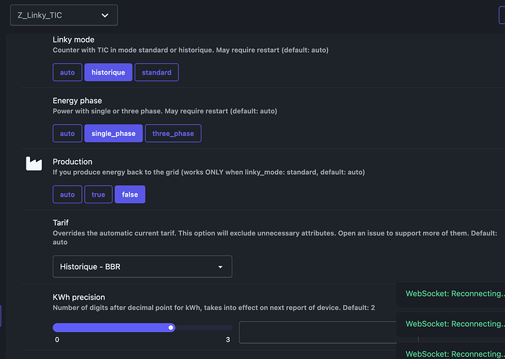
Task: Click the Production factory icon
Action: (x=34, y=164)
